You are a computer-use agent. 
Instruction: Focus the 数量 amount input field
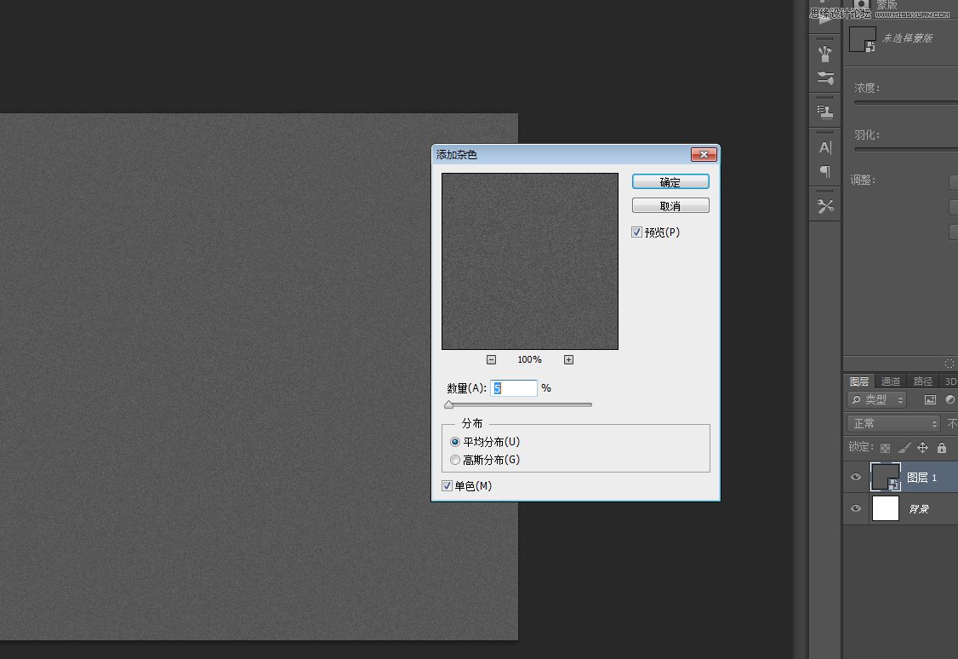click(514, 388)
